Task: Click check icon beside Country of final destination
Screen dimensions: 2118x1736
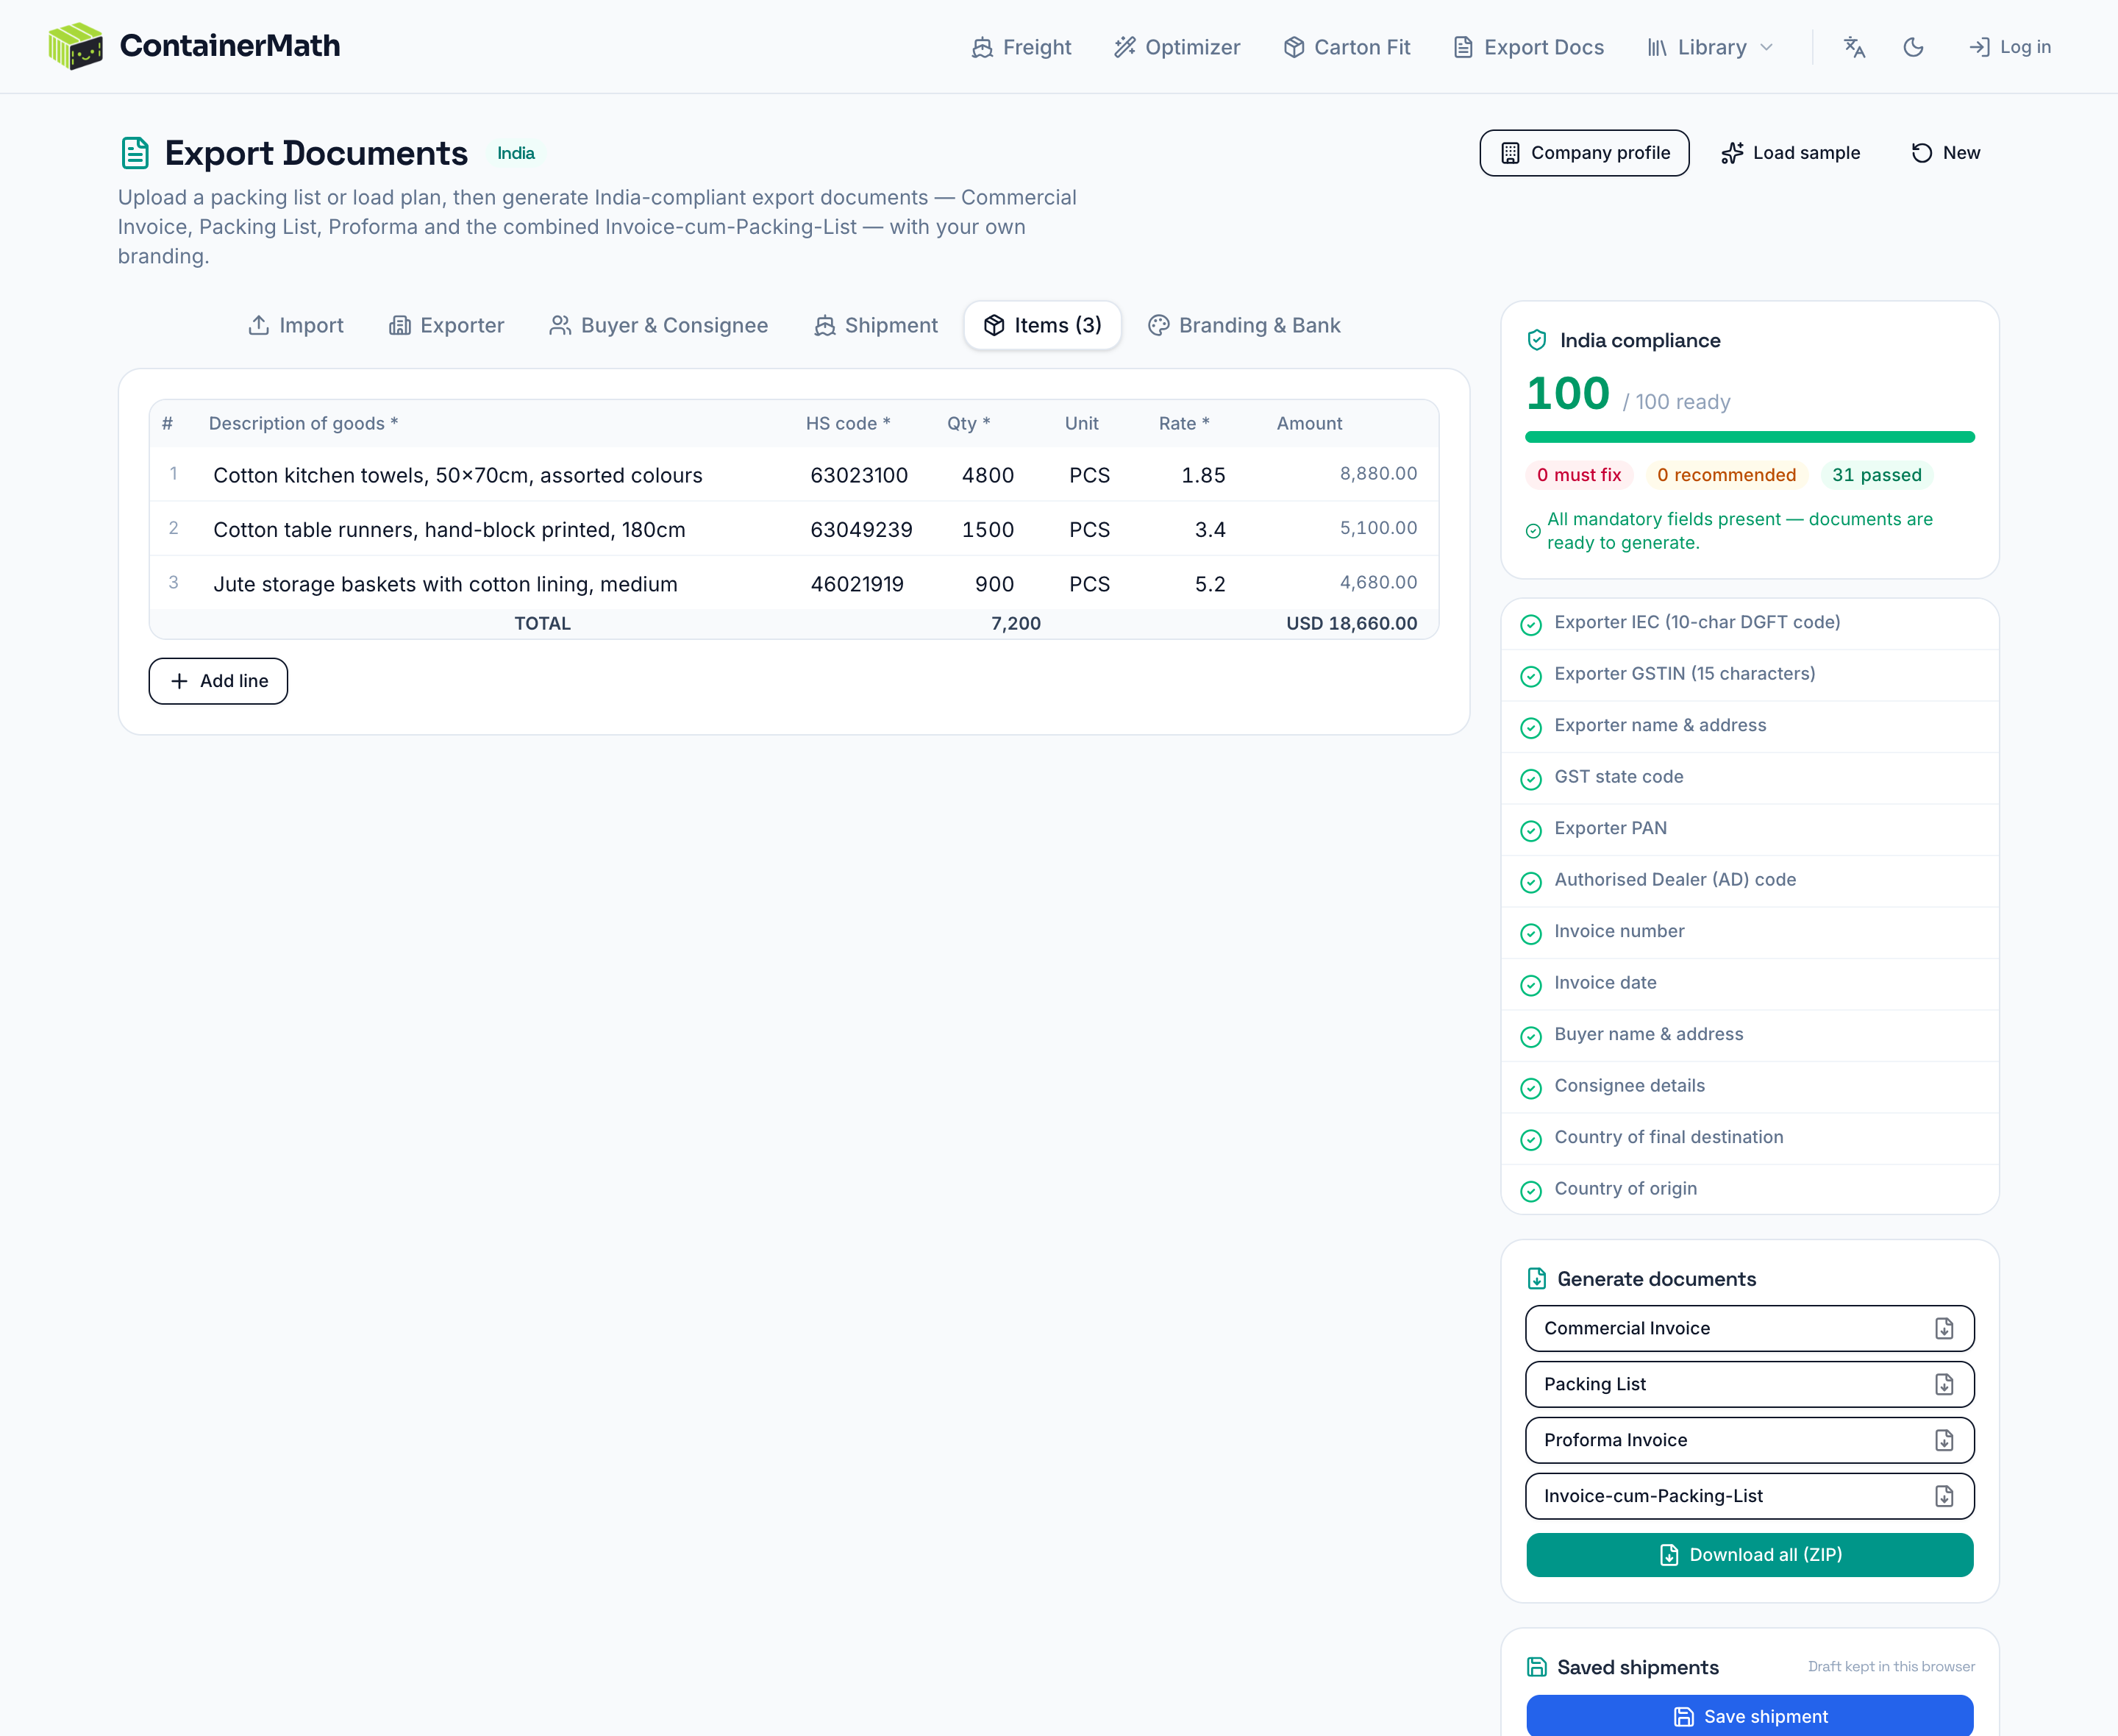Action: [1531, 1140]
